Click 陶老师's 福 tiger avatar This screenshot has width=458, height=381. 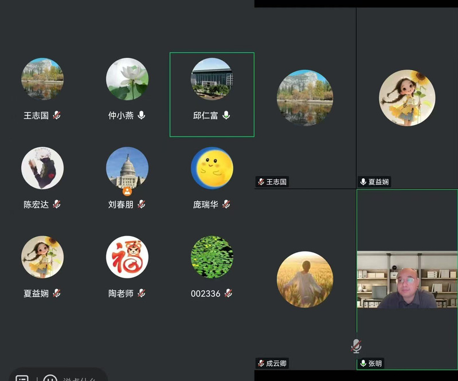coord(127,257)
